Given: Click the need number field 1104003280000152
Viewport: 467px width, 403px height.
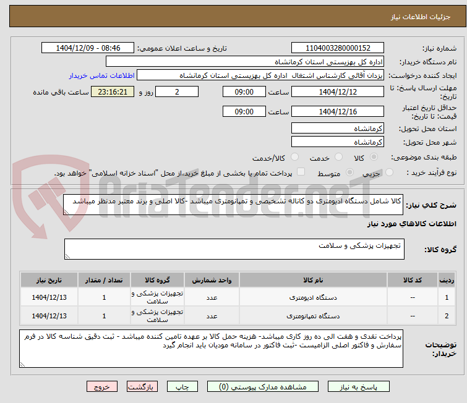Looking at the screenshot, I should click(338, 48).
